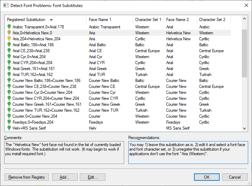Screen dimensions: 252x186
Task: Click the list scrollbar up arrow
Action: (245, 19)
